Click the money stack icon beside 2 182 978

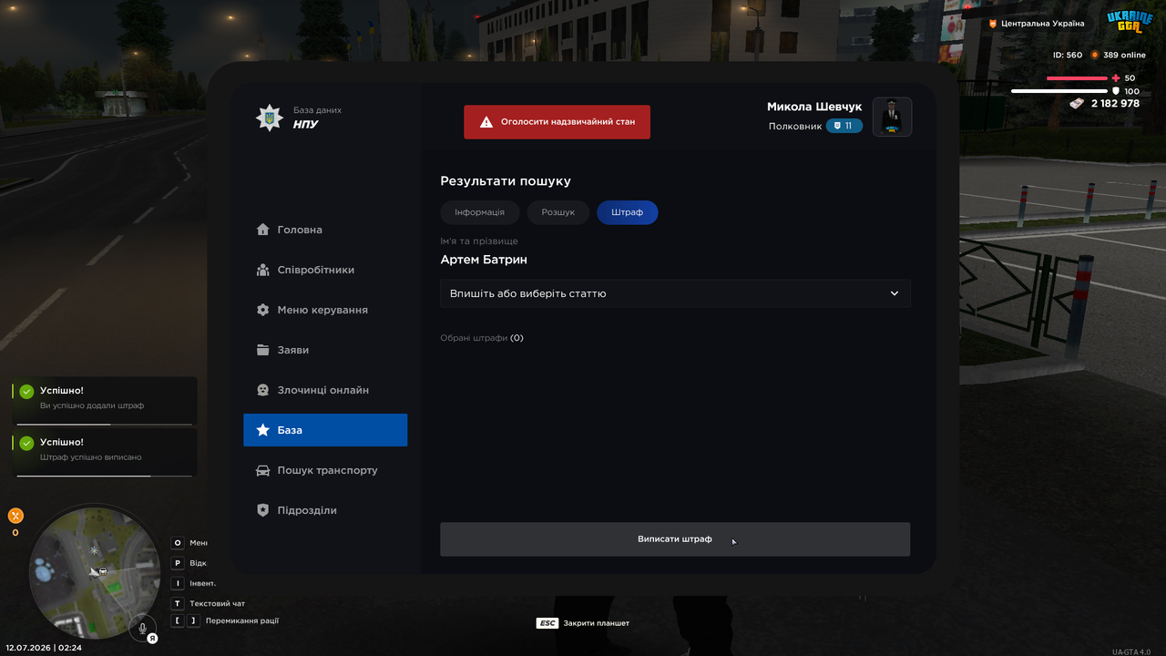click(x=1078, y=104)
